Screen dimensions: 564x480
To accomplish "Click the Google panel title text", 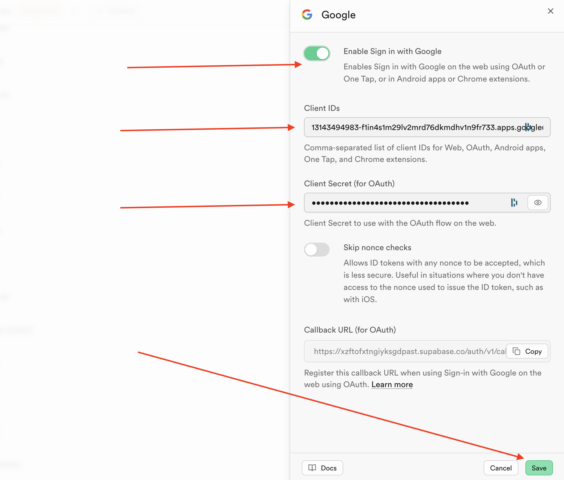I will [339, 15].
